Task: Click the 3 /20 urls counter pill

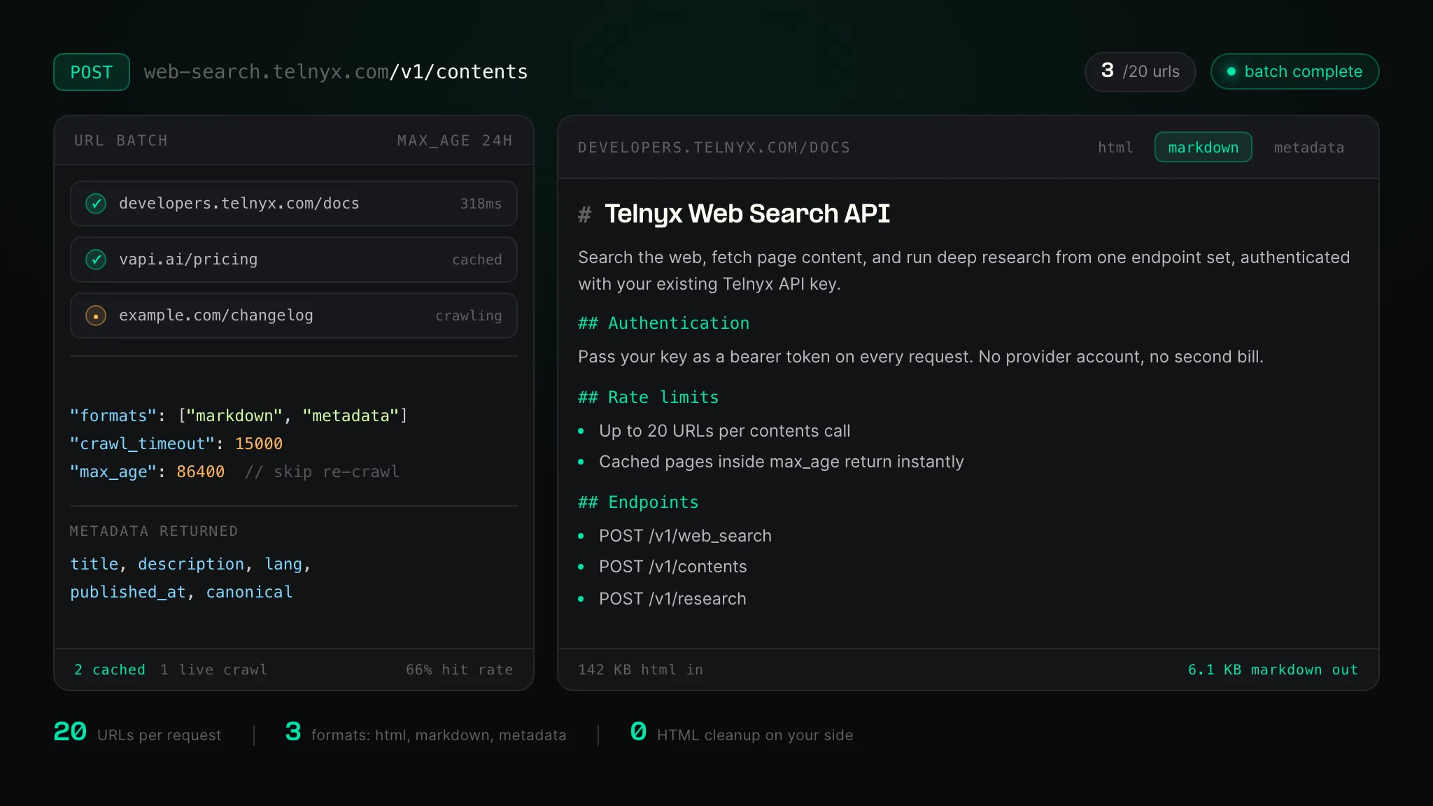Action: click(1140, 71)
